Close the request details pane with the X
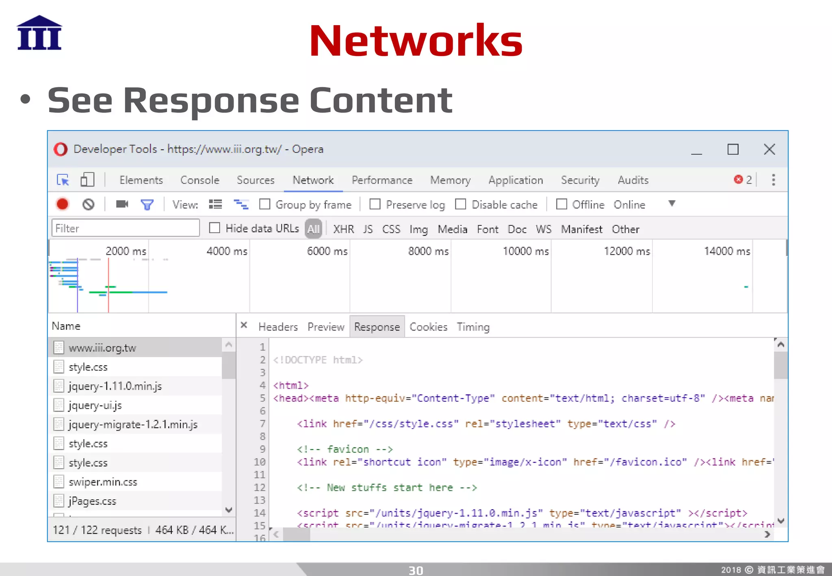The image size is (832, 576). 244,325
